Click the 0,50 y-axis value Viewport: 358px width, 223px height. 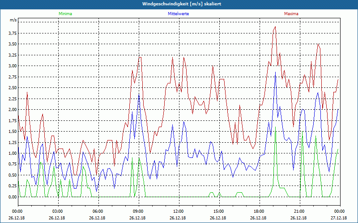(x=13, y=175)
